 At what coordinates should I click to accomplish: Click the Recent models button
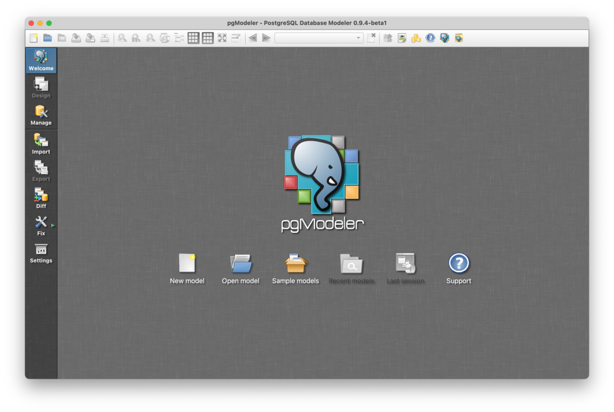pos(352,269)
